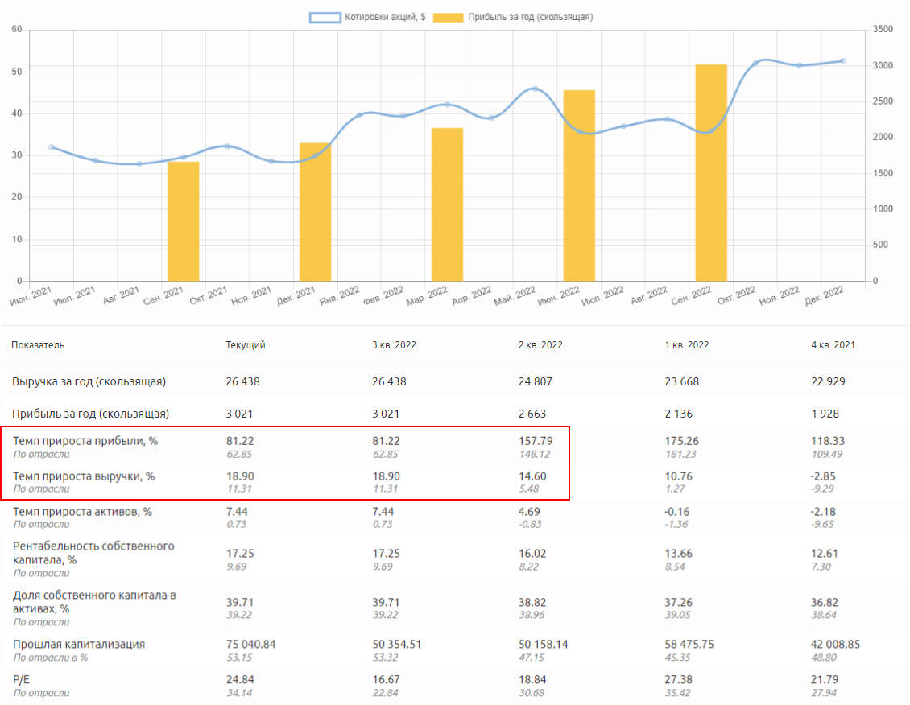Click the first line point at Июн. 2021
The image size is (910, 705).
coord(52,147)
